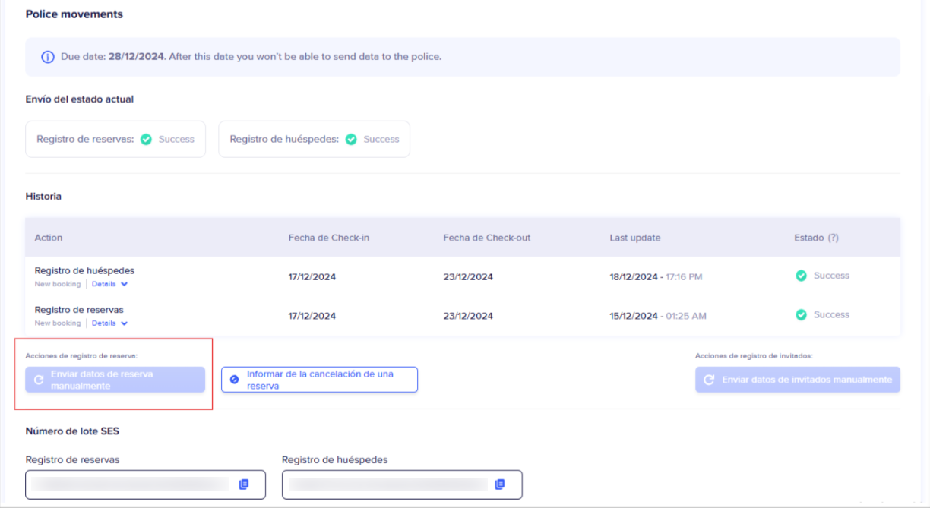
Task: Click the info icon in the due date banner
Action: (48, 57)
